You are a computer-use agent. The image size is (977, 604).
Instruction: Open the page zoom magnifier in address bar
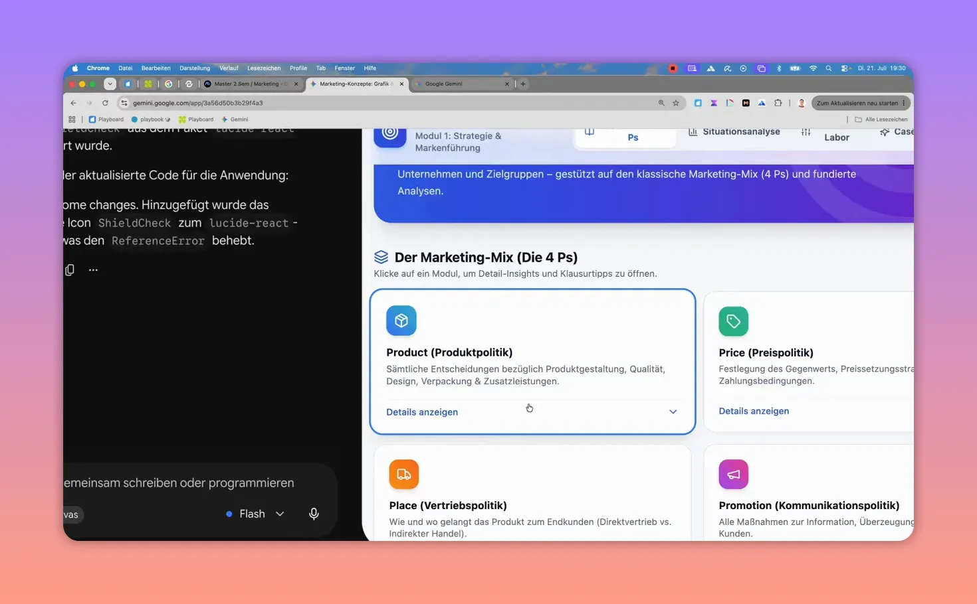[661, 103]
